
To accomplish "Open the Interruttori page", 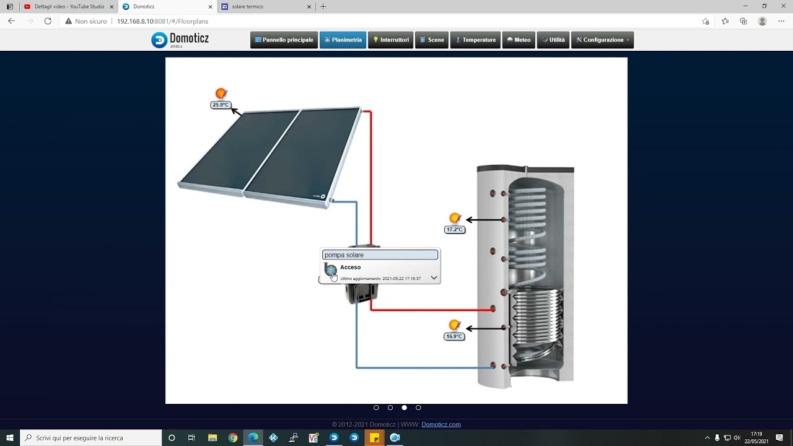I will [391, 40].
